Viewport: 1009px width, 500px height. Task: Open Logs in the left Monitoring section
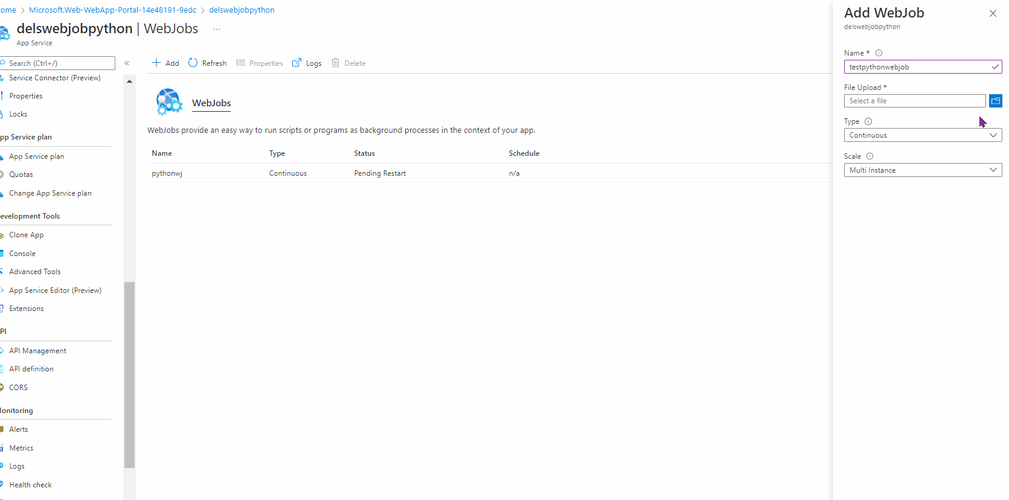(17, 466)
